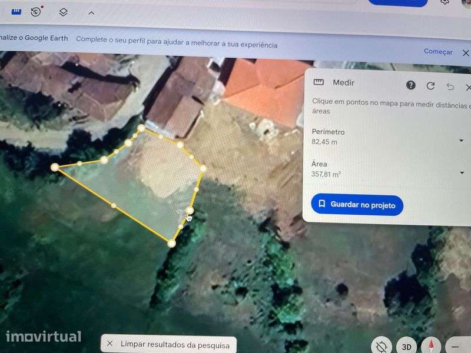The width and height of the screenshot is (471, 353).
Task: Click the polygon's leftmost vertex point
Action: tap(55, 167)
